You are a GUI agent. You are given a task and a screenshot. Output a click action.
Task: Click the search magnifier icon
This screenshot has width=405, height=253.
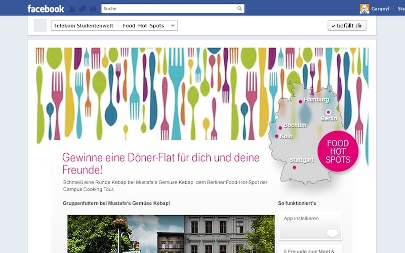click(239, 9)
